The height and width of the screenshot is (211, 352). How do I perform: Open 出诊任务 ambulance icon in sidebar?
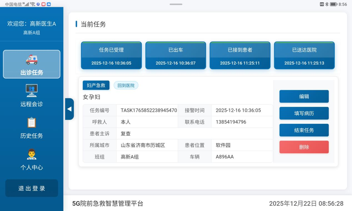(32, 59)
